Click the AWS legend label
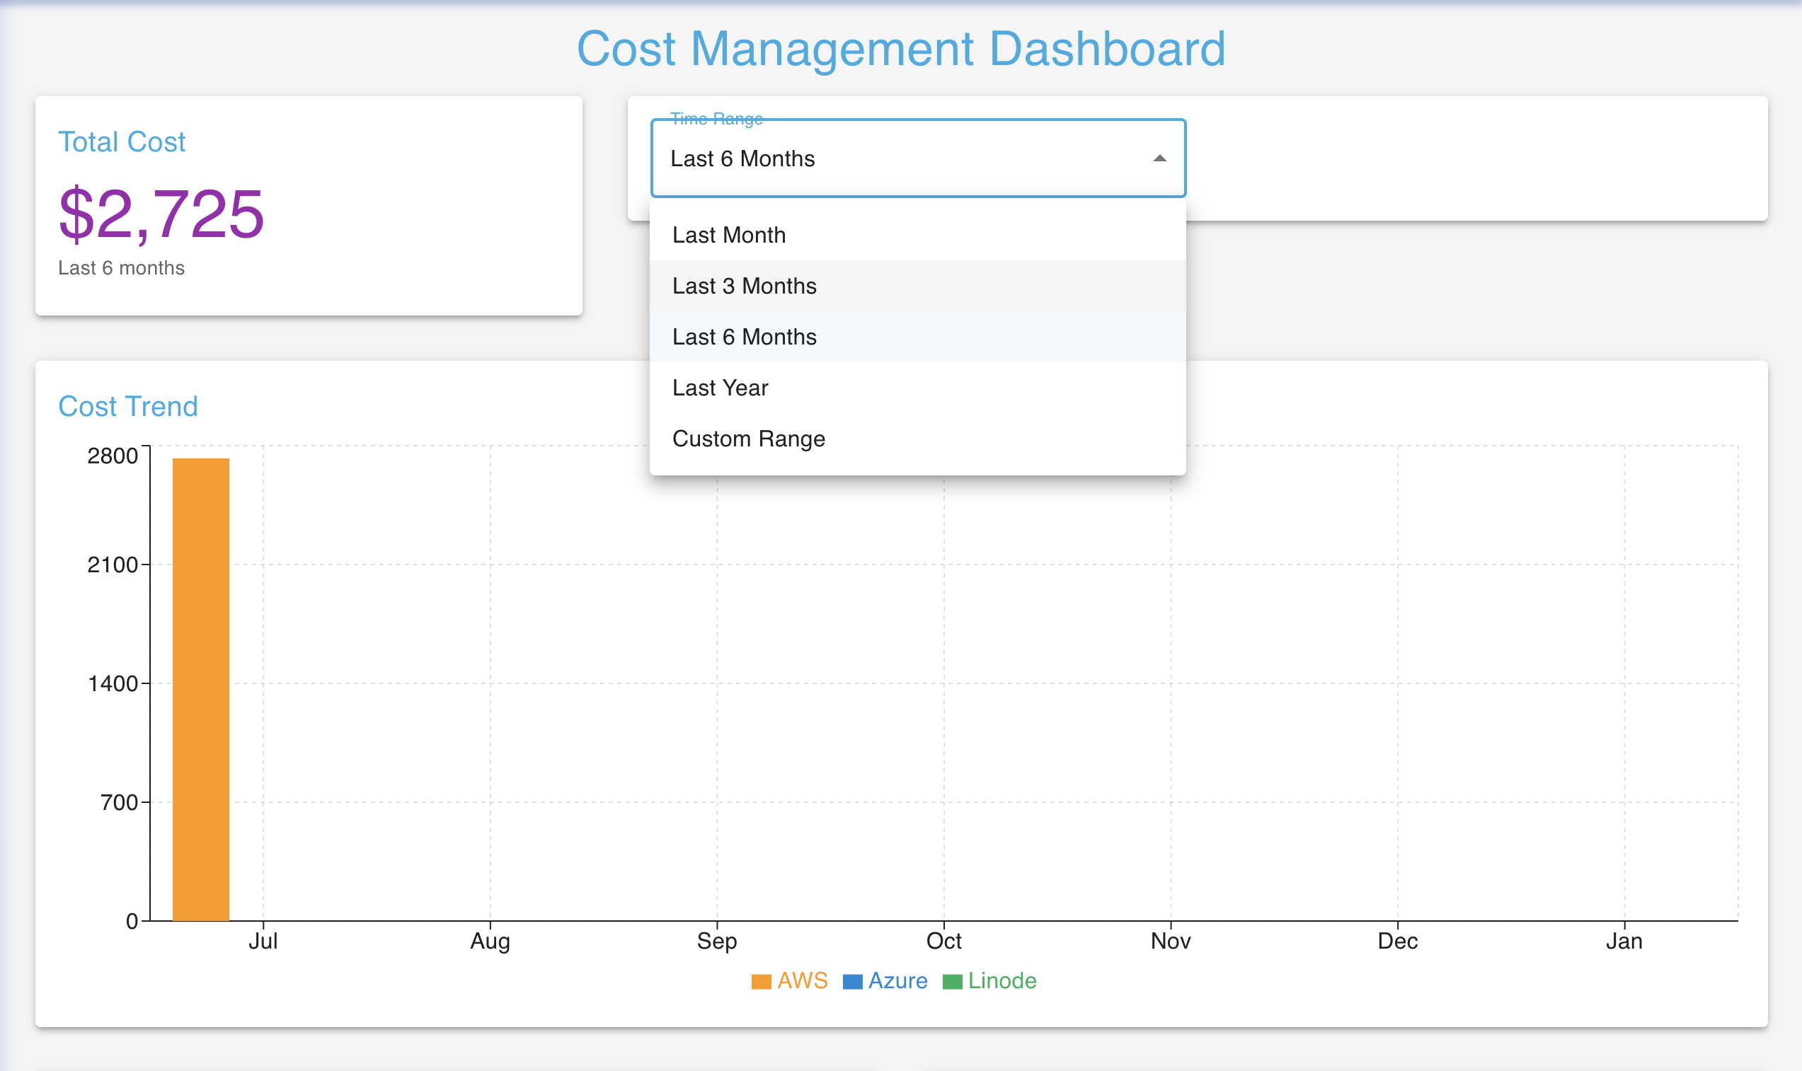The image size is (1802, 1071). pyautogui.click(x=802, y=980)
